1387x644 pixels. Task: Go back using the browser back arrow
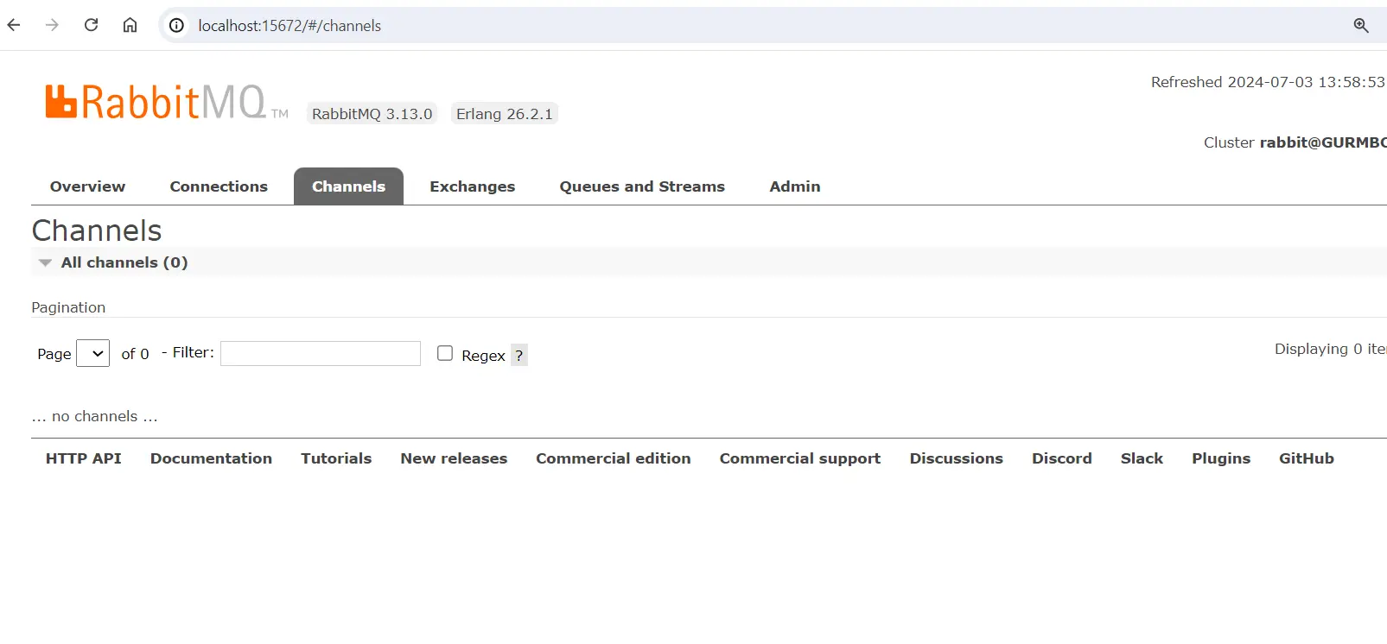coord(14,25)
